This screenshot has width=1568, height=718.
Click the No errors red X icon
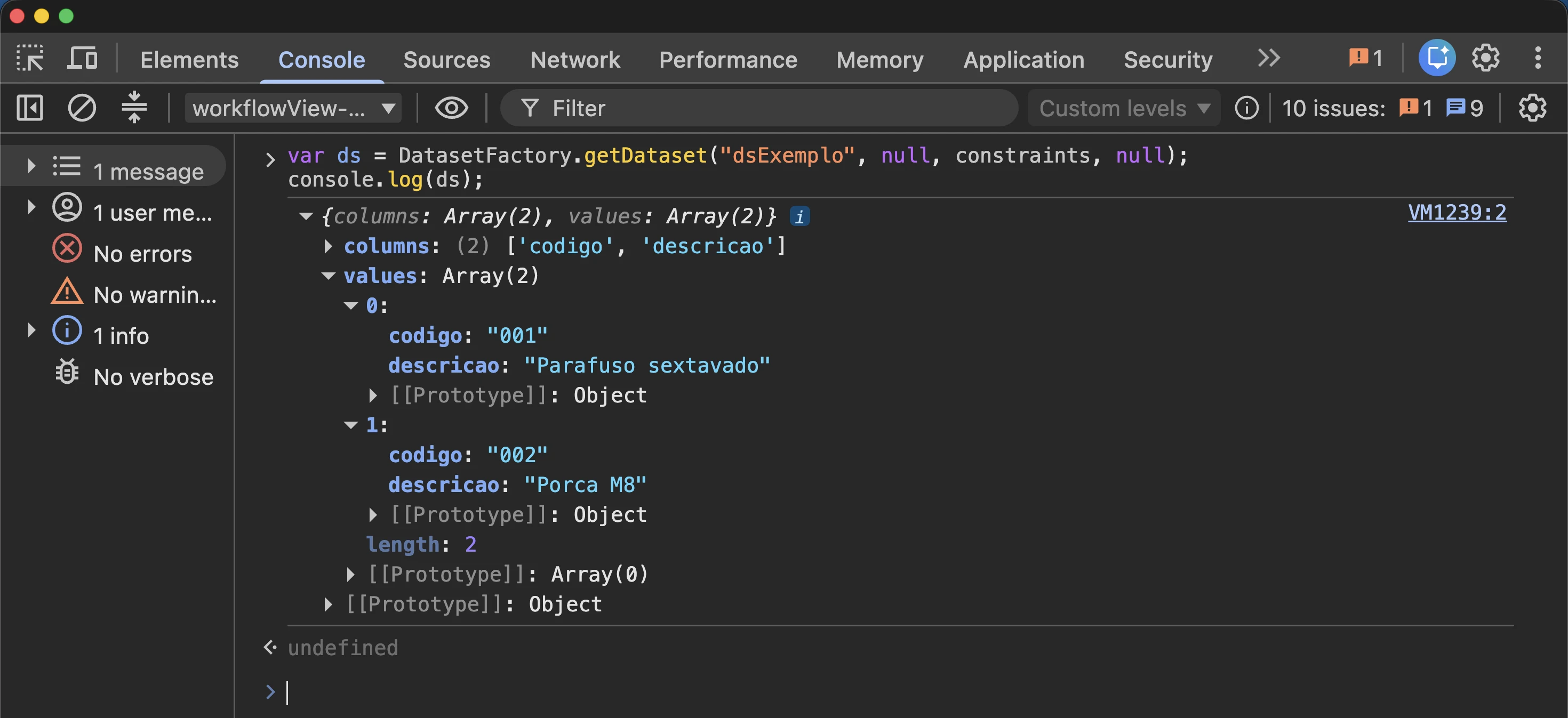click(x=67, y=248)
